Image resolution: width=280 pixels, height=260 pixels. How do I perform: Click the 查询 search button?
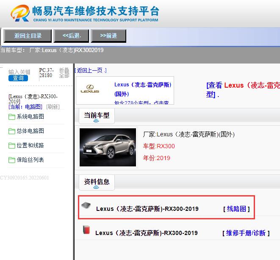click(18, 78)
